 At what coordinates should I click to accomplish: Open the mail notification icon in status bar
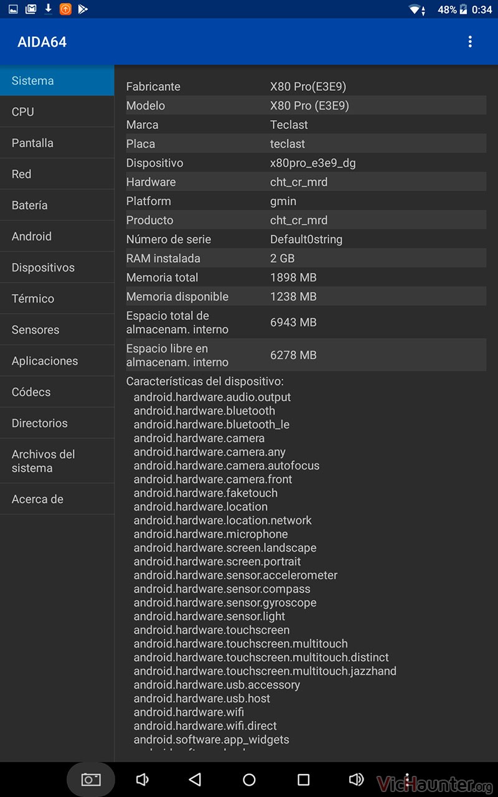point(31,9)
